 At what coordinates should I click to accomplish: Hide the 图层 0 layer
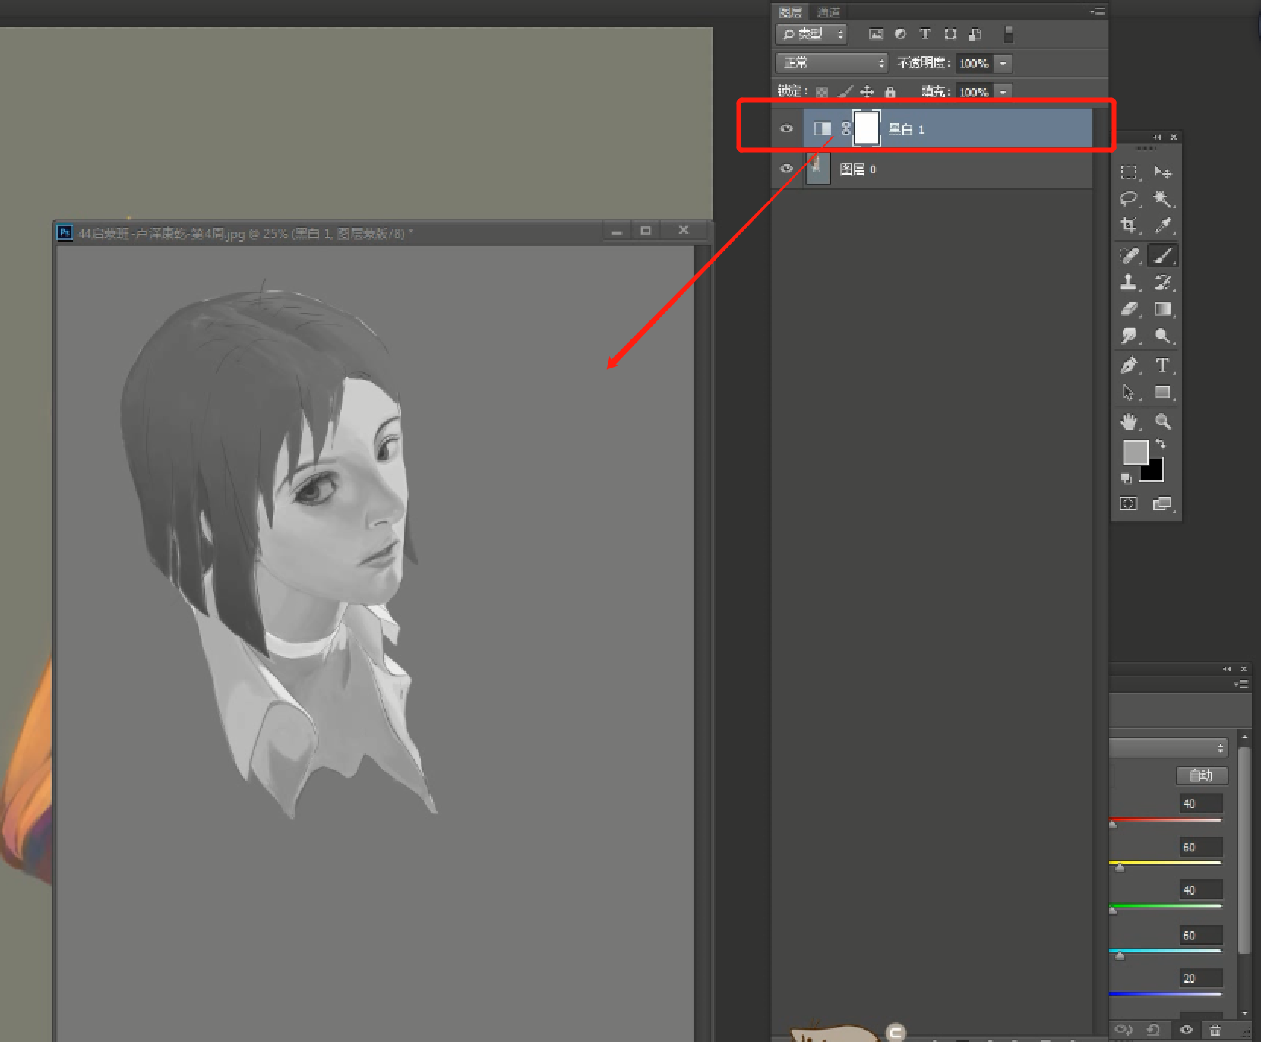pyautogui.click(x=787, y=169)
